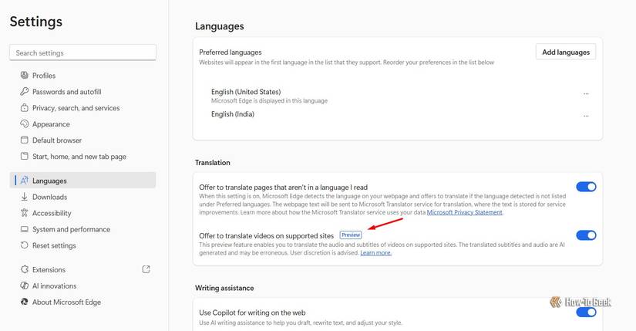Click the Translation section heading
636x331 pixels.
point(213,163)
